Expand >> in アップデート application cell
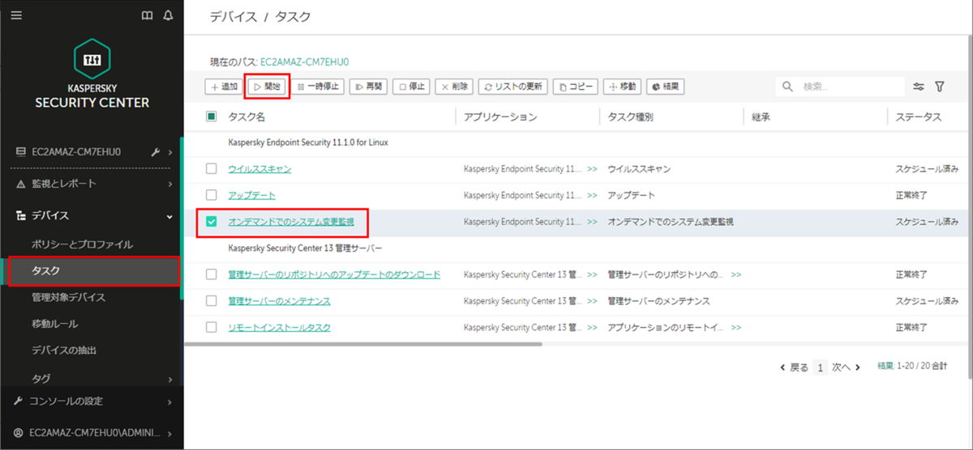Viewport: 973px width, 450px height. point(592,195)
